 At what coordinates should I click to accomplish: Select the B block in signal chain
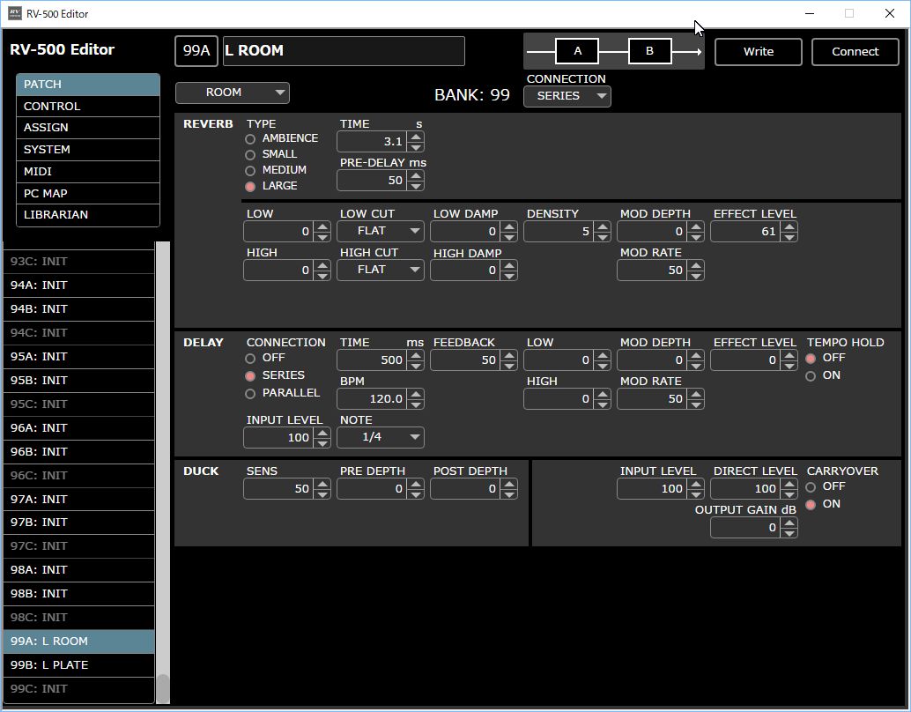point(649,51)
